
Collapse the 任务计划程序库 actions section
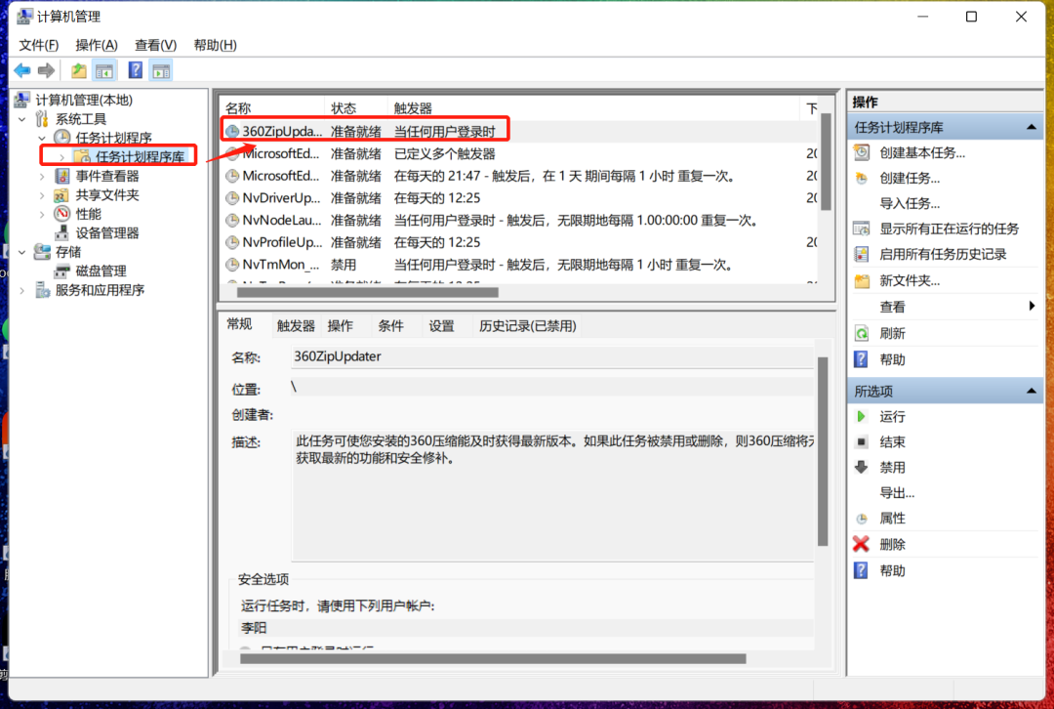click(x=1032, y=127)
